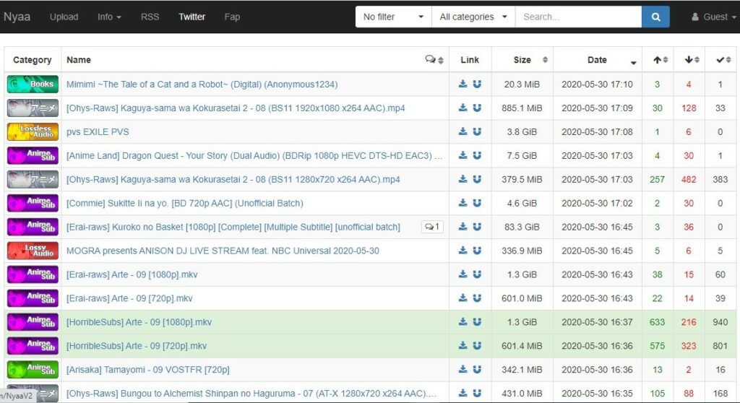The height and width of the screenshot is (403, 740).
Task: Click size value 601.4 MiB
Action: click(522, 346)
